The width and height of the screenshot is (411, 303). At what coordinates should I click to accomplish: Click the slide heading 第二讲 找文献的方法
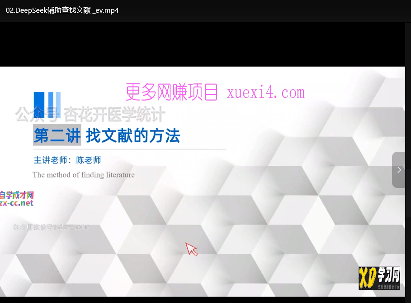click(107, 135)
